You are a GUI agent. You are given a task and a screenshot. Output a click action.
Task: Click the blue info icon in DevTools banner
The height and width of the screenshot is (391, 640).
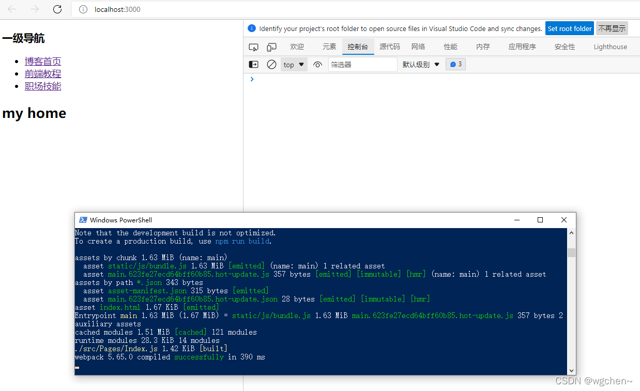[252, 28]
